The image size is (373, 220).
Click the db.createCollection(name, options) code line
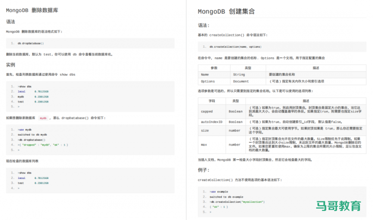point(235,47)
